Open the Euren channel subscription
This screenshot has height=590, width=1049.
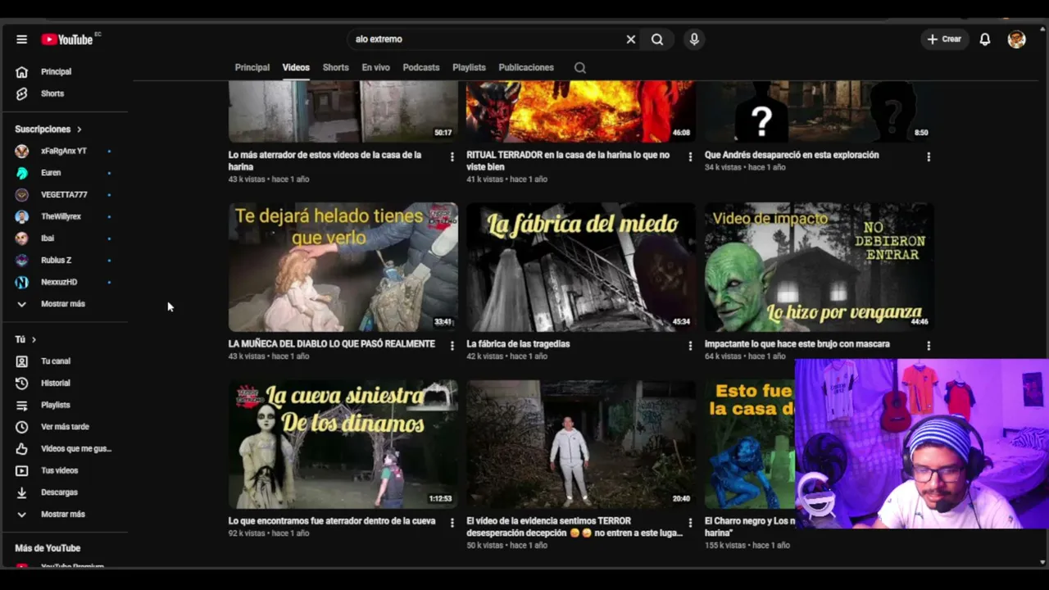coord(66,173)
